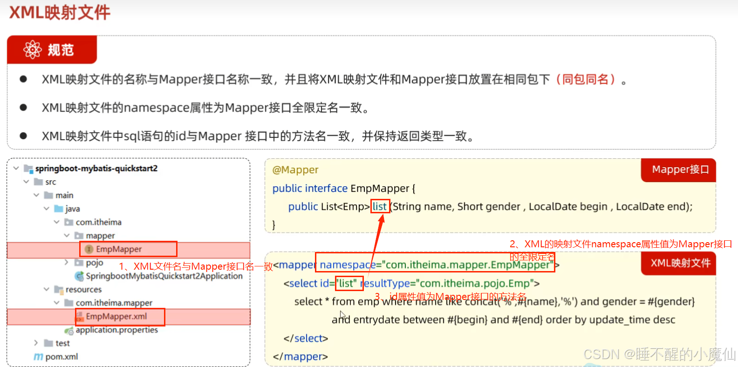Viewport: 738px width, 367px height.
Task: Click the Maven pom.xml icon
Action: point(38,357)
